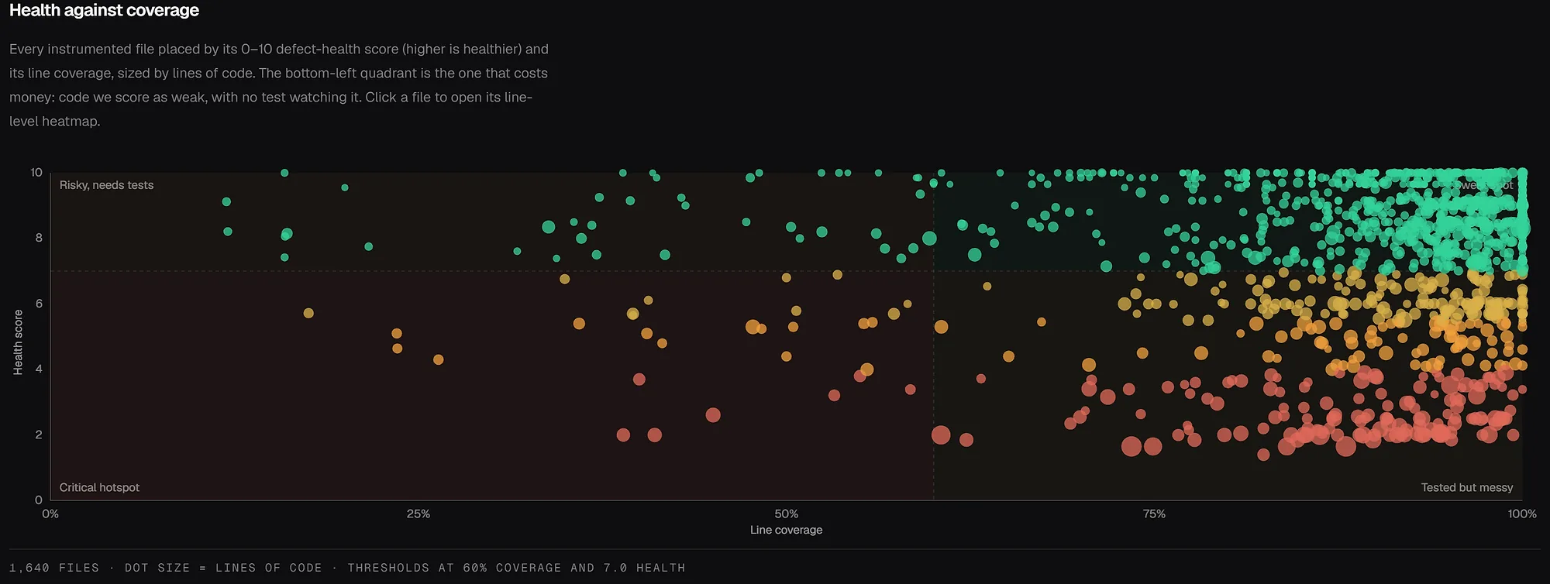Click the 100% tick label on the coverage axis
1550x584 pixels.
(x=1522, y=514)
